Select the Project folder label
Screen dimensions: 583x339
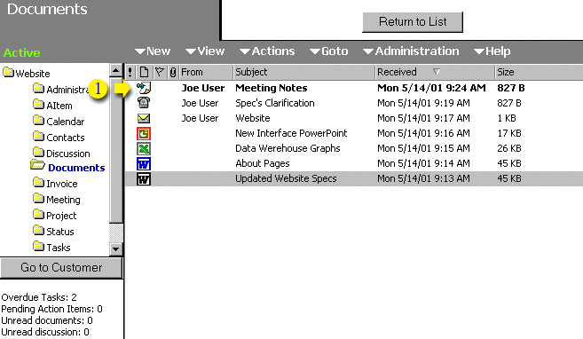pyautogui.click(x=61, y=216)
